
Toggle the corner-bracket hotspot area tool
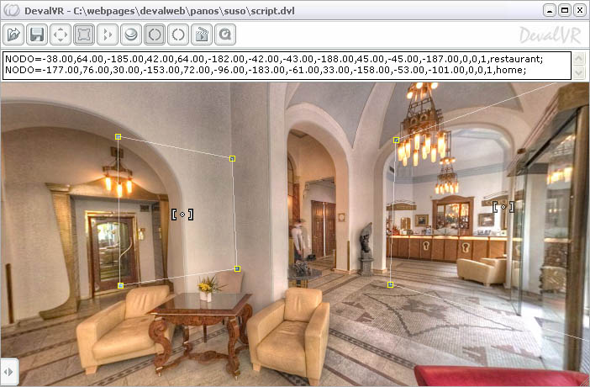coord(84,34)
